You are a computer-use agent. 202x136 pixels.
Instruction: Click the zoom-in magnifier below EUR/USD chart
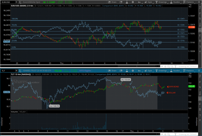(x=168, y=66)
